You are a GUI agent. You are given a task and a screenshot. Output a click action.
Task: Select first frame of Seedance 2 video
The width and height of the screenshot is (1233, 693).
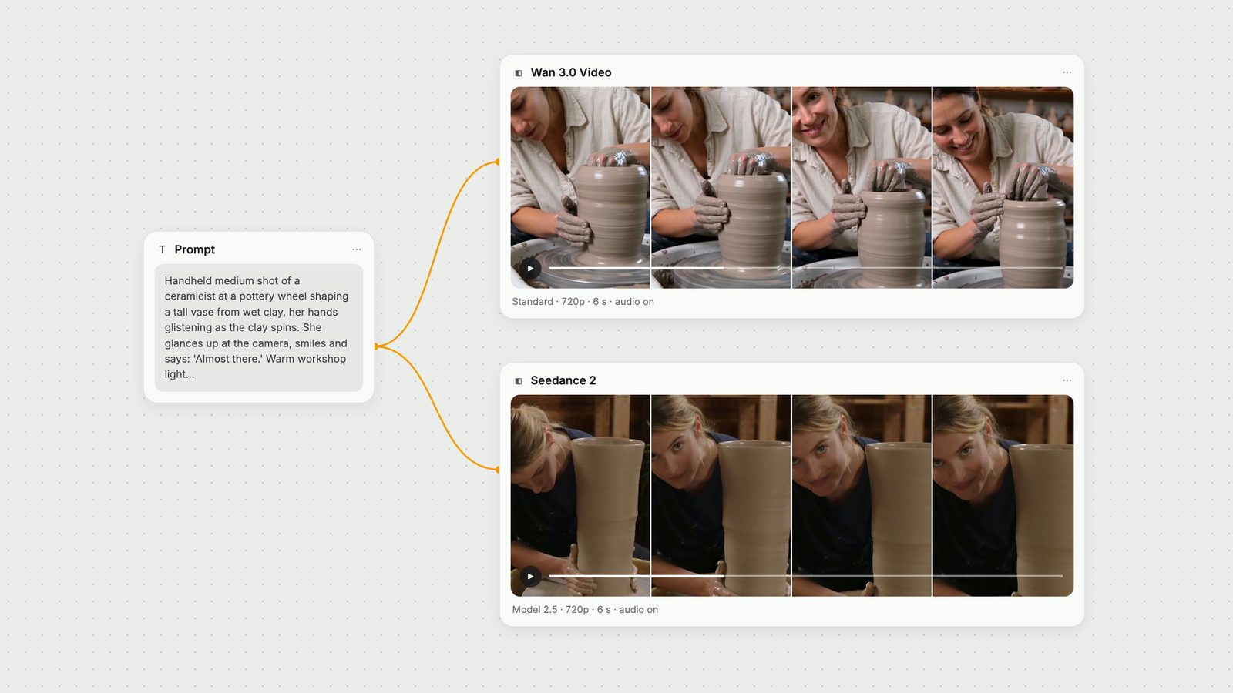click(580, 496)
